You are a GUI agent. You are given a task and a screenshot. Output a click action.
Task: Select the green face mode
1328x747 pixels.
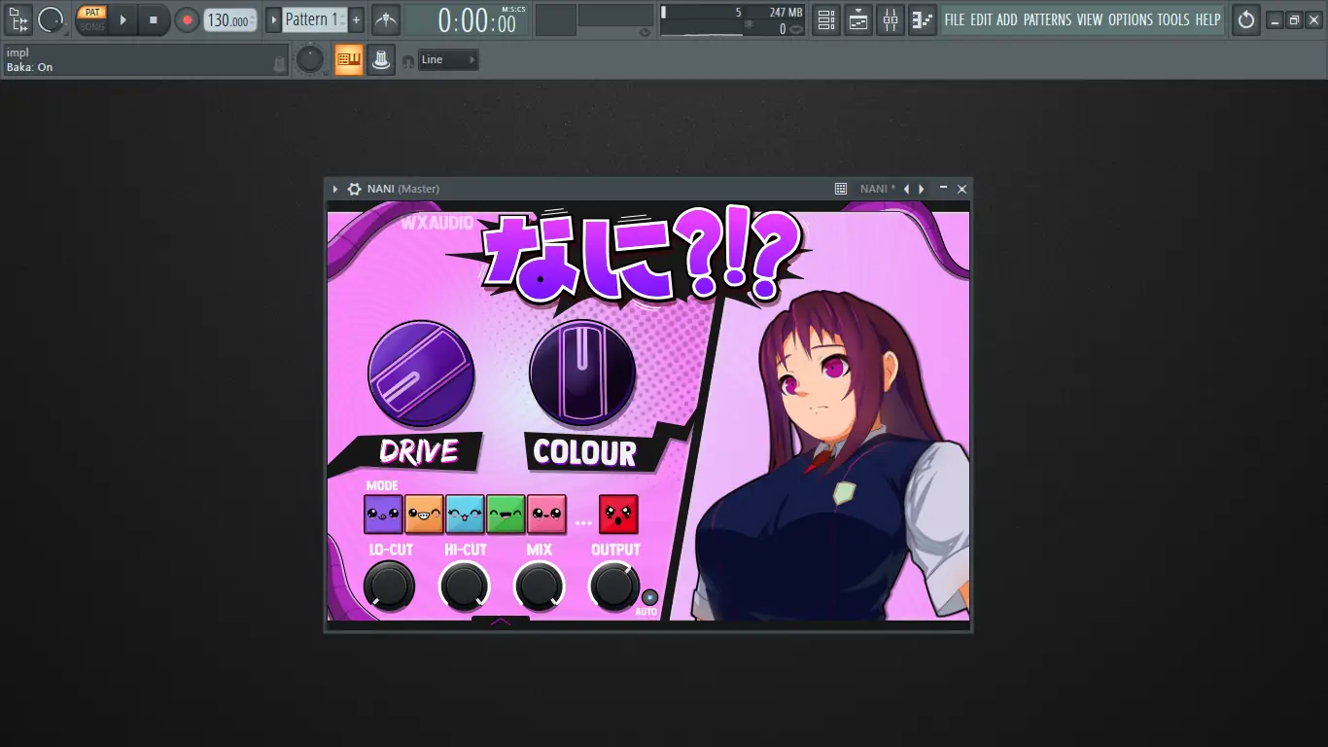point(506,514)
